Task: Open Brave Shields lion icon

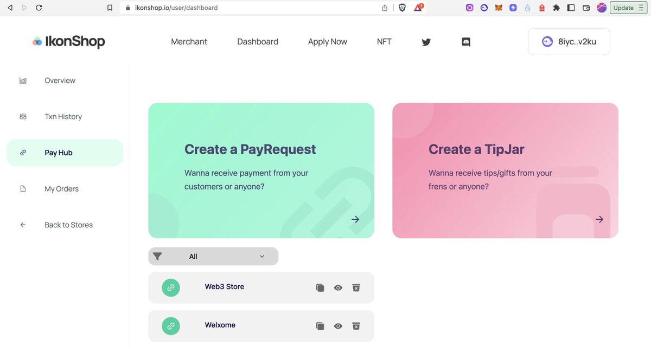Action: 402,8
